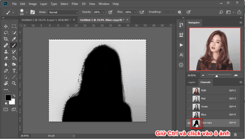Open the History panel icon

(181, 25)
